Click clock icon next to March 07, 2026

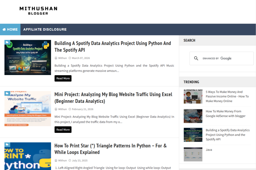click(70, 58)
